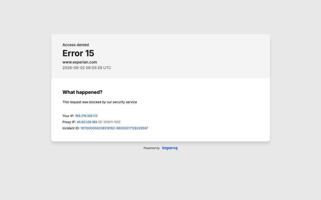321x200 pixels.
Task: Select the Incident ID number
Action: point(114,128)
